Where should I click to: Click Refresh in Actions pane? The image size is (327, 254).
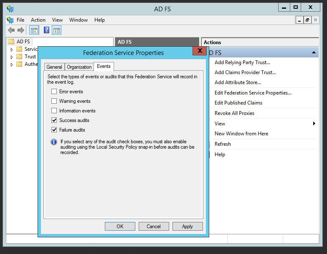[223, 144]
